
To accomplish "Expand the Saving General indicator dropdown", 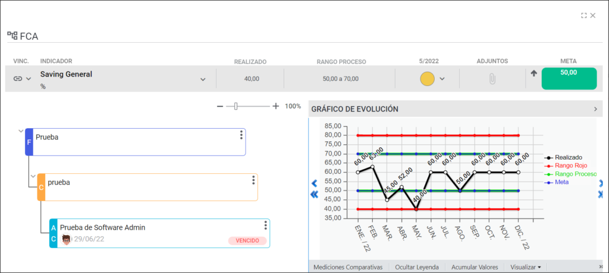I will (x=203, y=80).
